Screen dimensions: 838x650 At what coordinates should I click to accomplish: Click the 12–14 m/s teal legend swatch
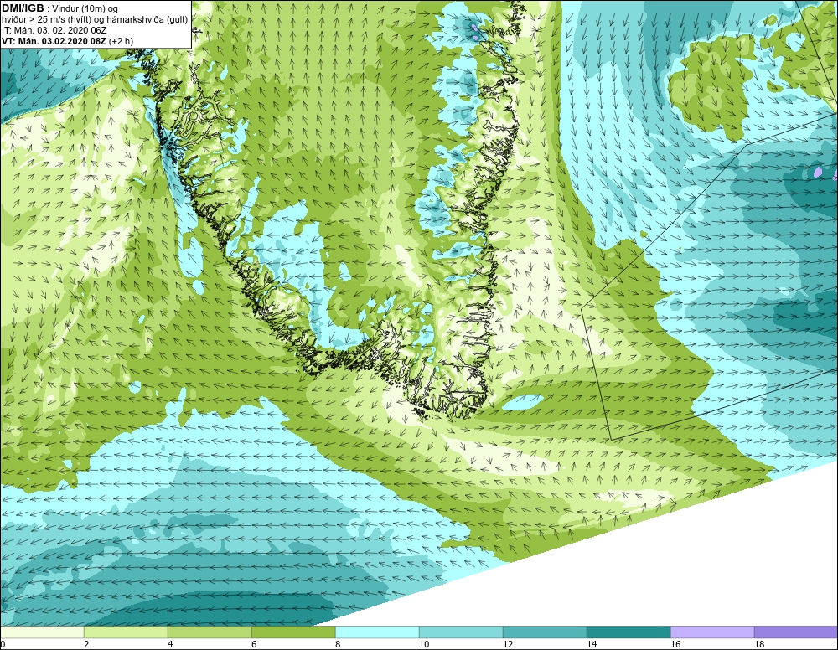click(x=546, y=632)
